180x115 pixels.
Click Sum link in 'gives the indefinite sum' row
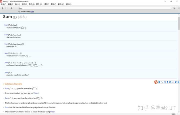pyautogui.click(x=6, y=72)
